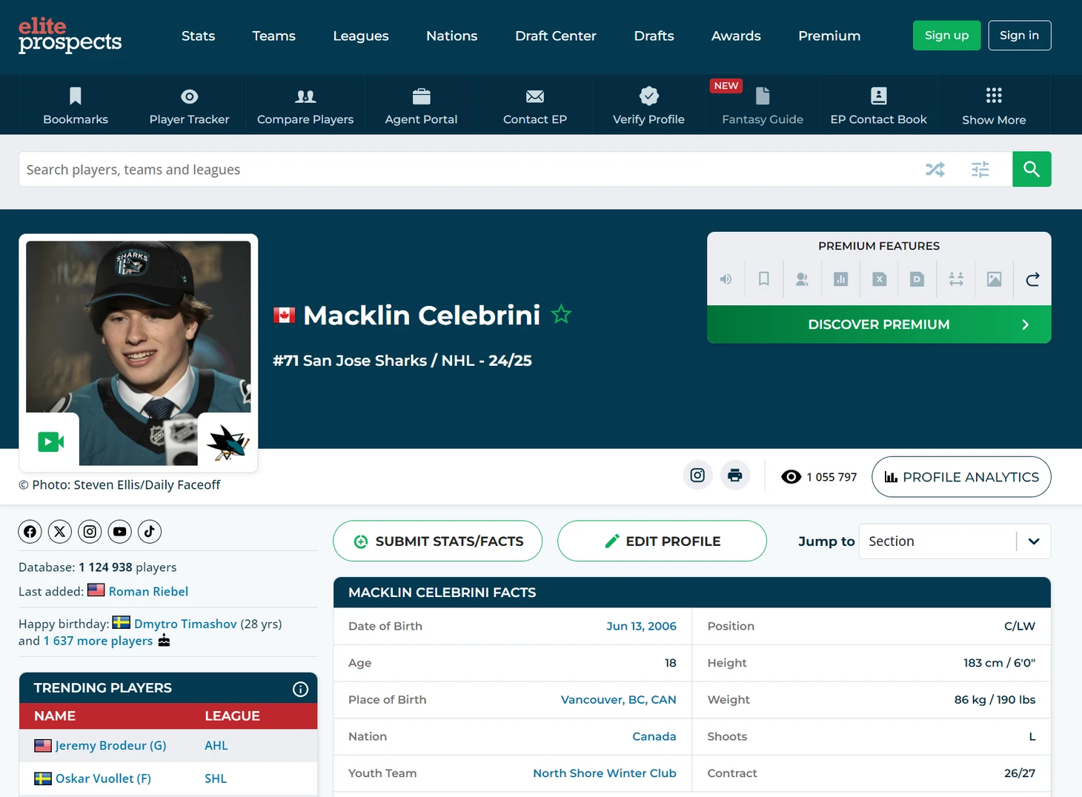The height and width of the screenshot is (797, 1082).
Task: Focus the search players, teams and leagues field
Action: (467, 170)
